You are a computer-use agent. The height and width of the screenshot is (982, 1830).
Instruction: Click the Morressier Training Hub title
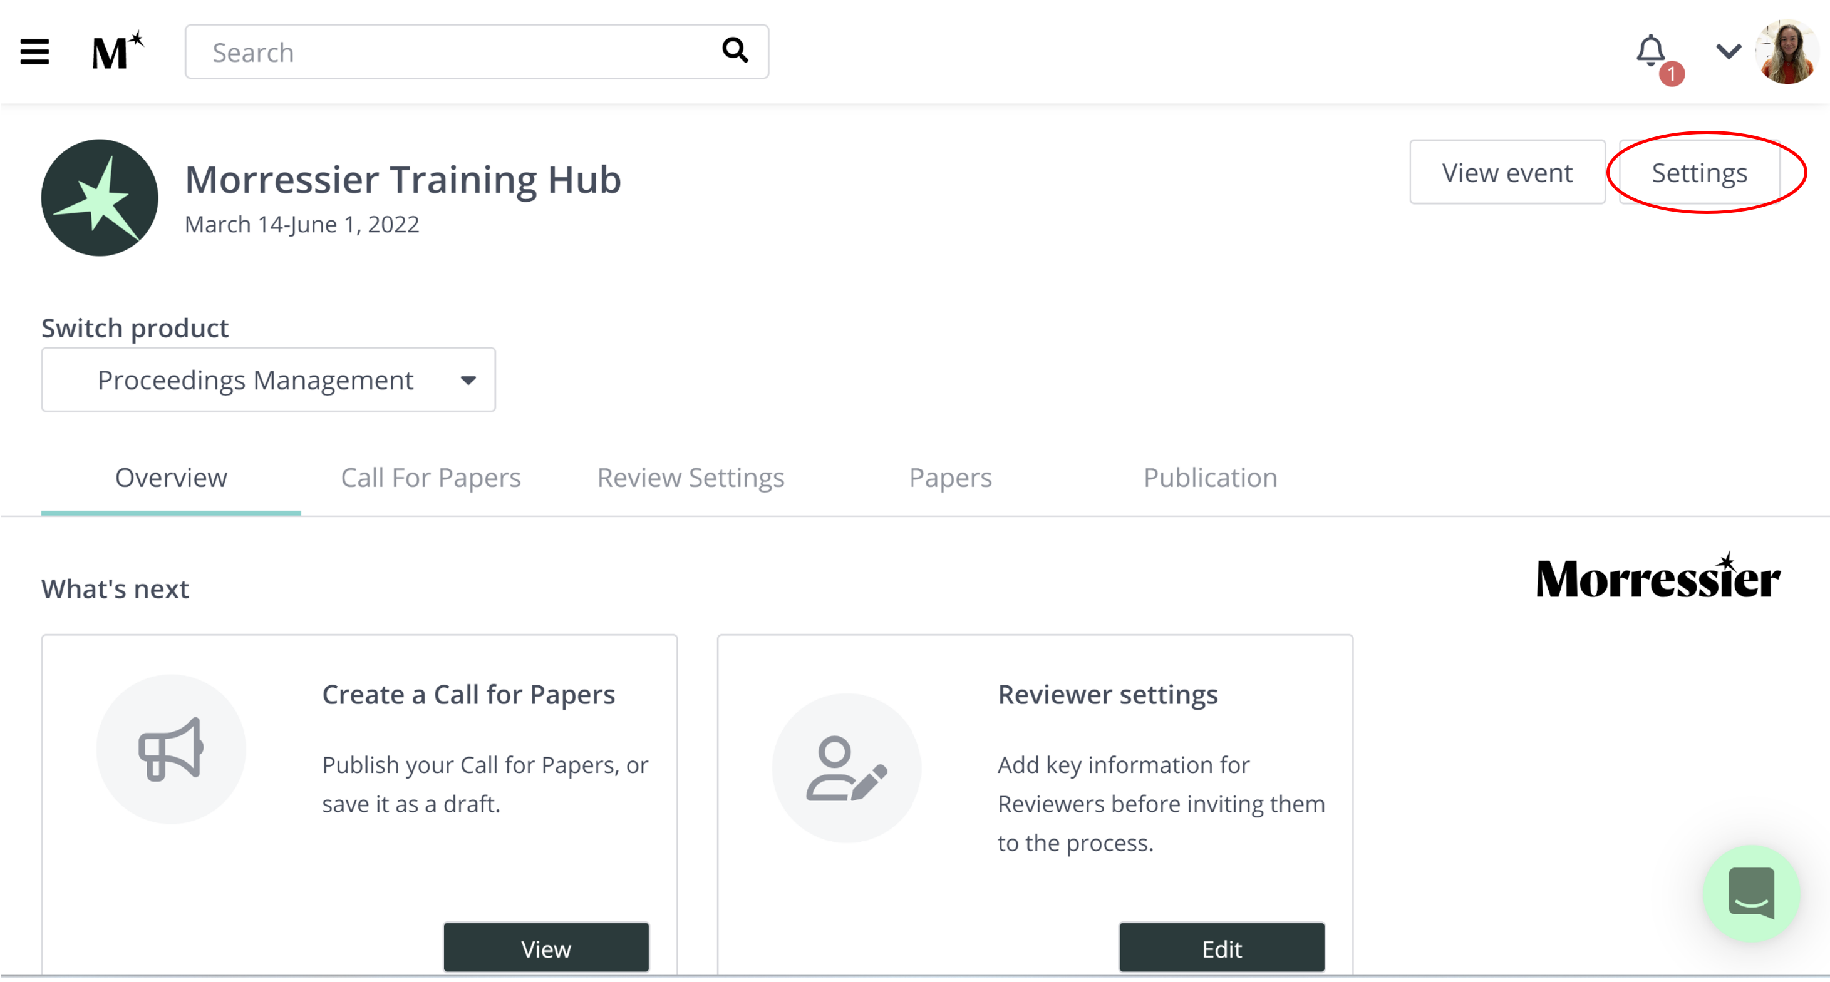click(403, 180)
